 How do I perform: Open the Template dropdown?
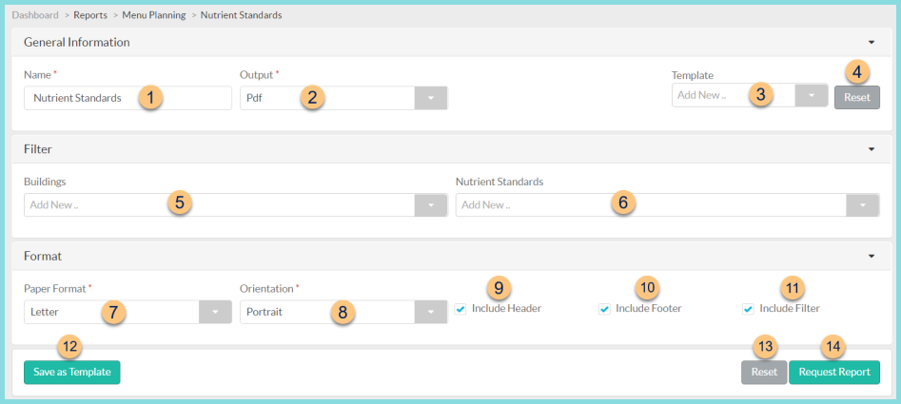tap(750, 95)
